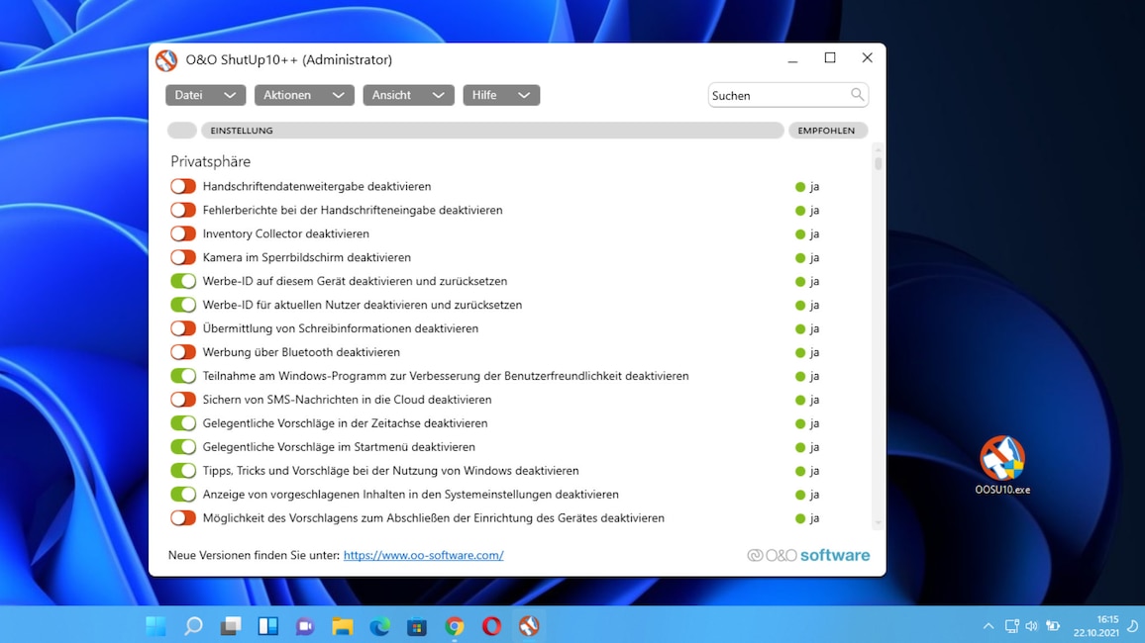Open the Datei dropdown menu
This screenshot has width=1145, height=643.
click(205, 95)
